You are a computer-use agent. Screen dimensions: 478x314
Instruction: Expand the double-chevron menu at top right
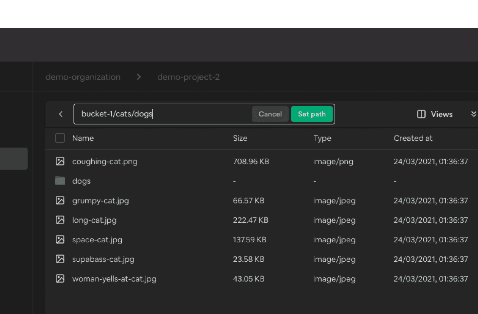click(x=473, y=114)
